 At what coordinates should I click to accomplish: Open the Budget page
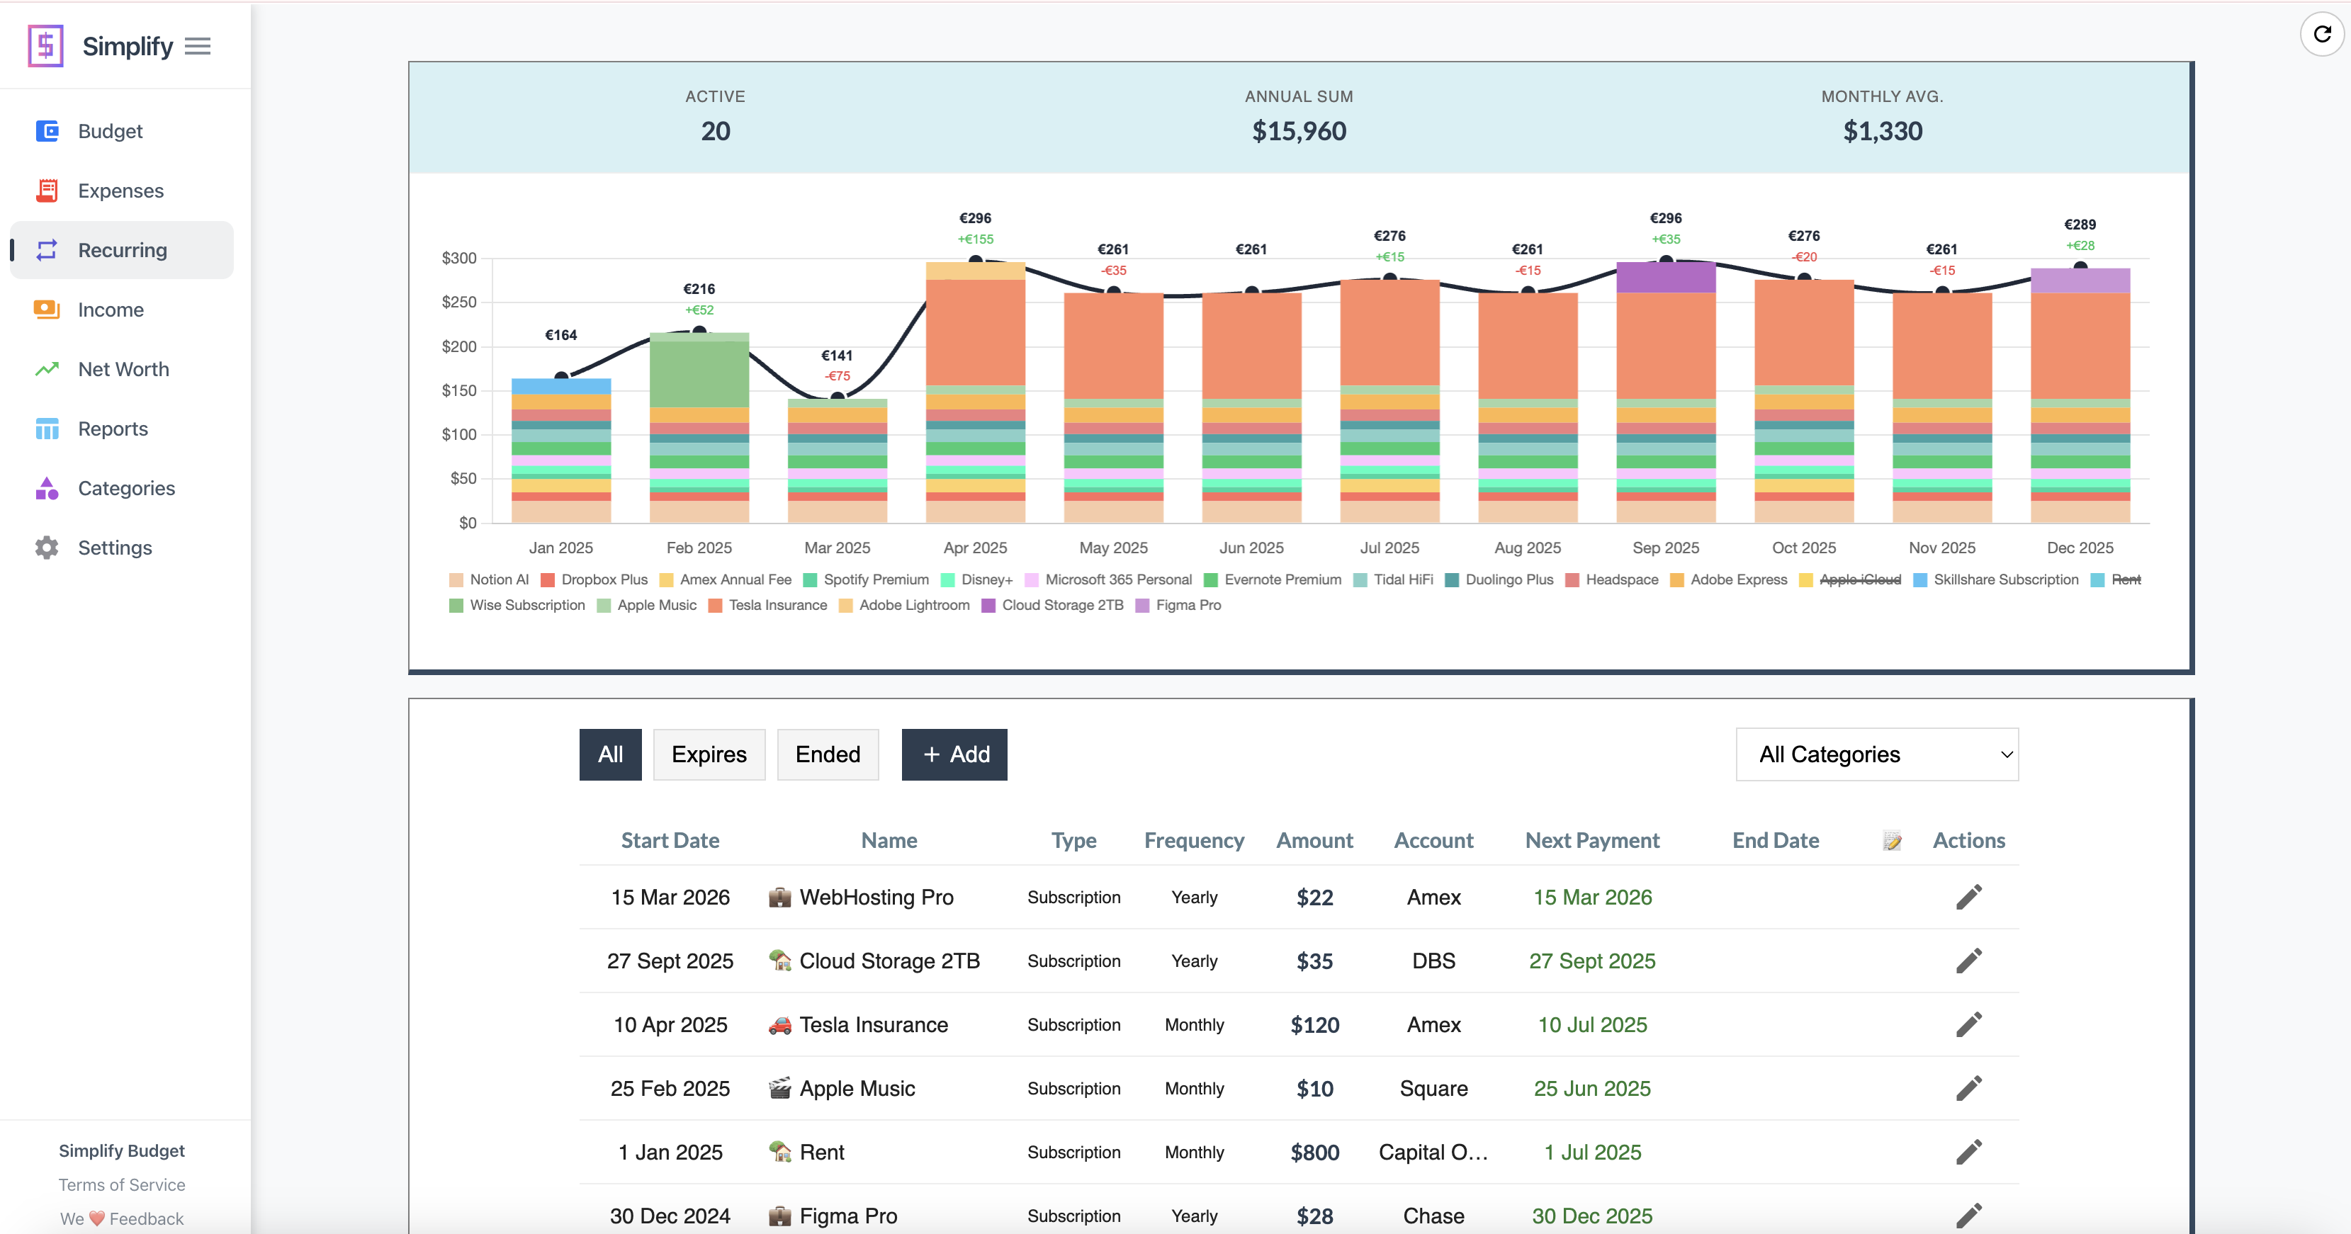click(x=121, y=132)
